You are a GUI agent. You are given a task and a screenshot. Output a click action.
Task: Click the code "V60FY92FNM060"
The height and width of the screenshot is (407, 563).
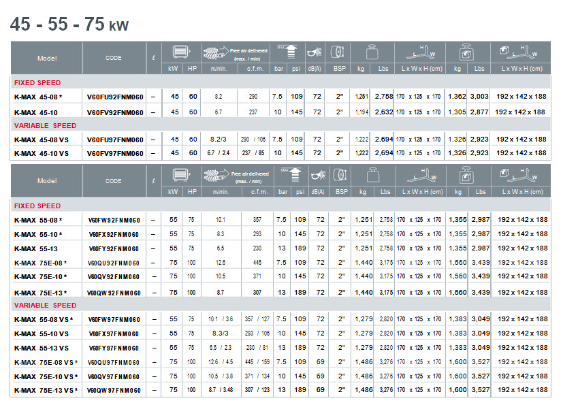pos(114,248)
